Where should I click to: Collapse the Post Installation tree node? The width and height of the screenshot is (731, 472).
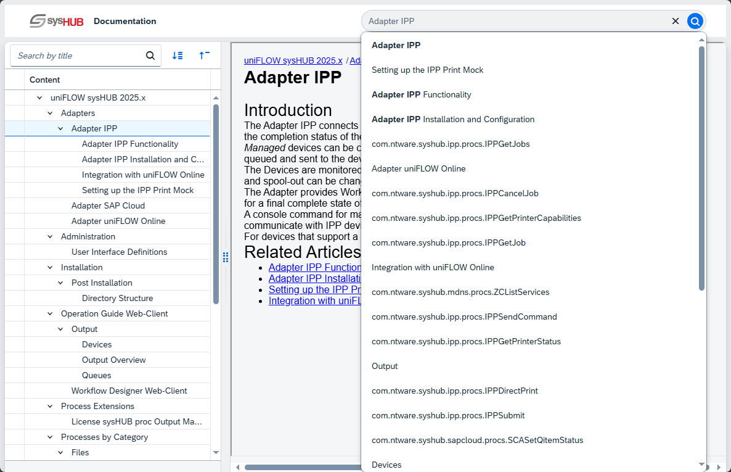click(60, 283)
